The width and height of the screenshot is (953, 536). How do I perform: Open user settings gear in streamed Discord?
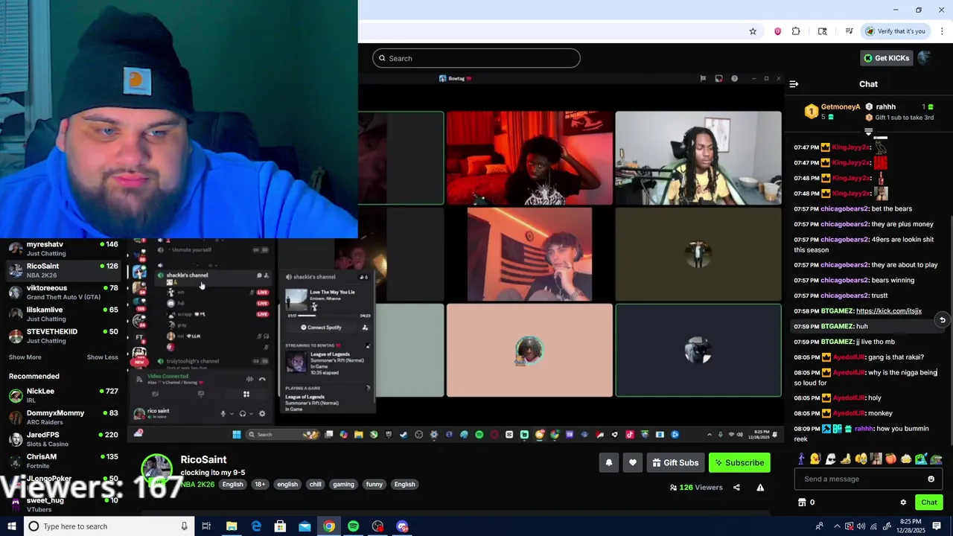[261, 414]
